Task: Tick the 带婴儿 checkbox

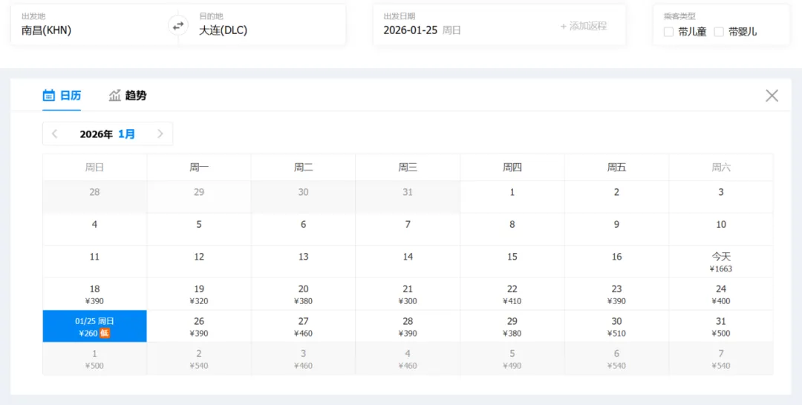Action: (719, 32)
